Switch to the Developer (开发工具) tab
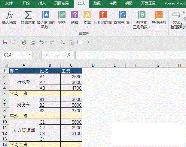186x147 pixels. [148, 3]
